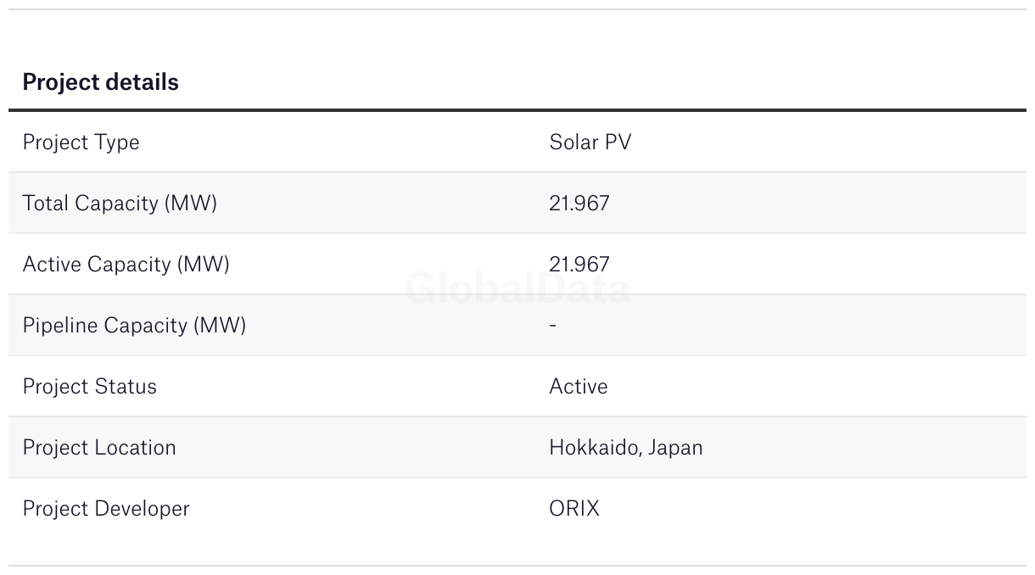Click the thin line below the ORIX row
The height and width of the screenshot is (575, 1035).
(517, 566)
